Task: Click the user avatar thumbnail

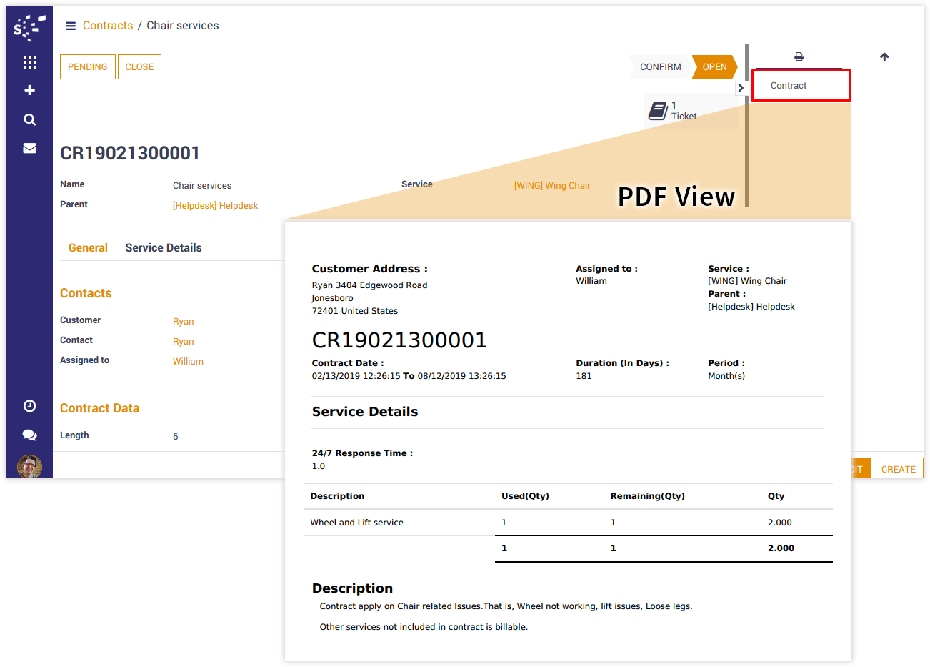Action: pyautogui.click(x=29, y=466)
